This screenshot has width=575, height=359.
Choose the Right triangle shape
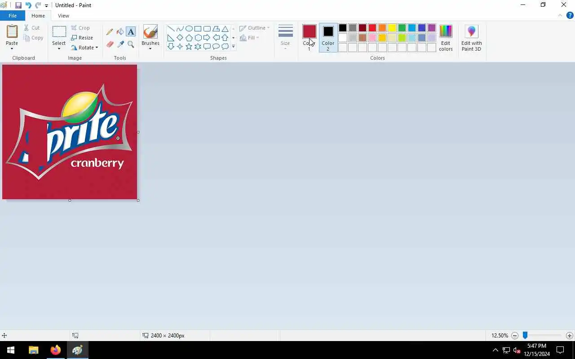(x=171, y=38)
